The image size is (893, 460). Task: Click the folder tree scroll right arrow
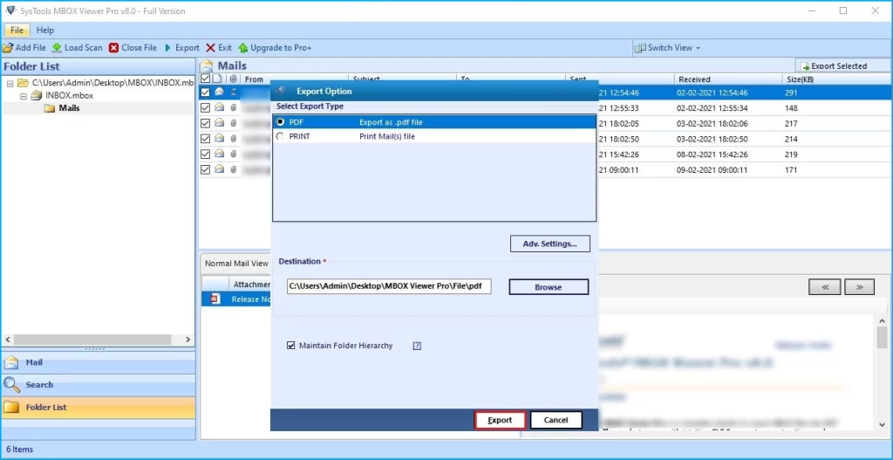[x=188, y=340]
